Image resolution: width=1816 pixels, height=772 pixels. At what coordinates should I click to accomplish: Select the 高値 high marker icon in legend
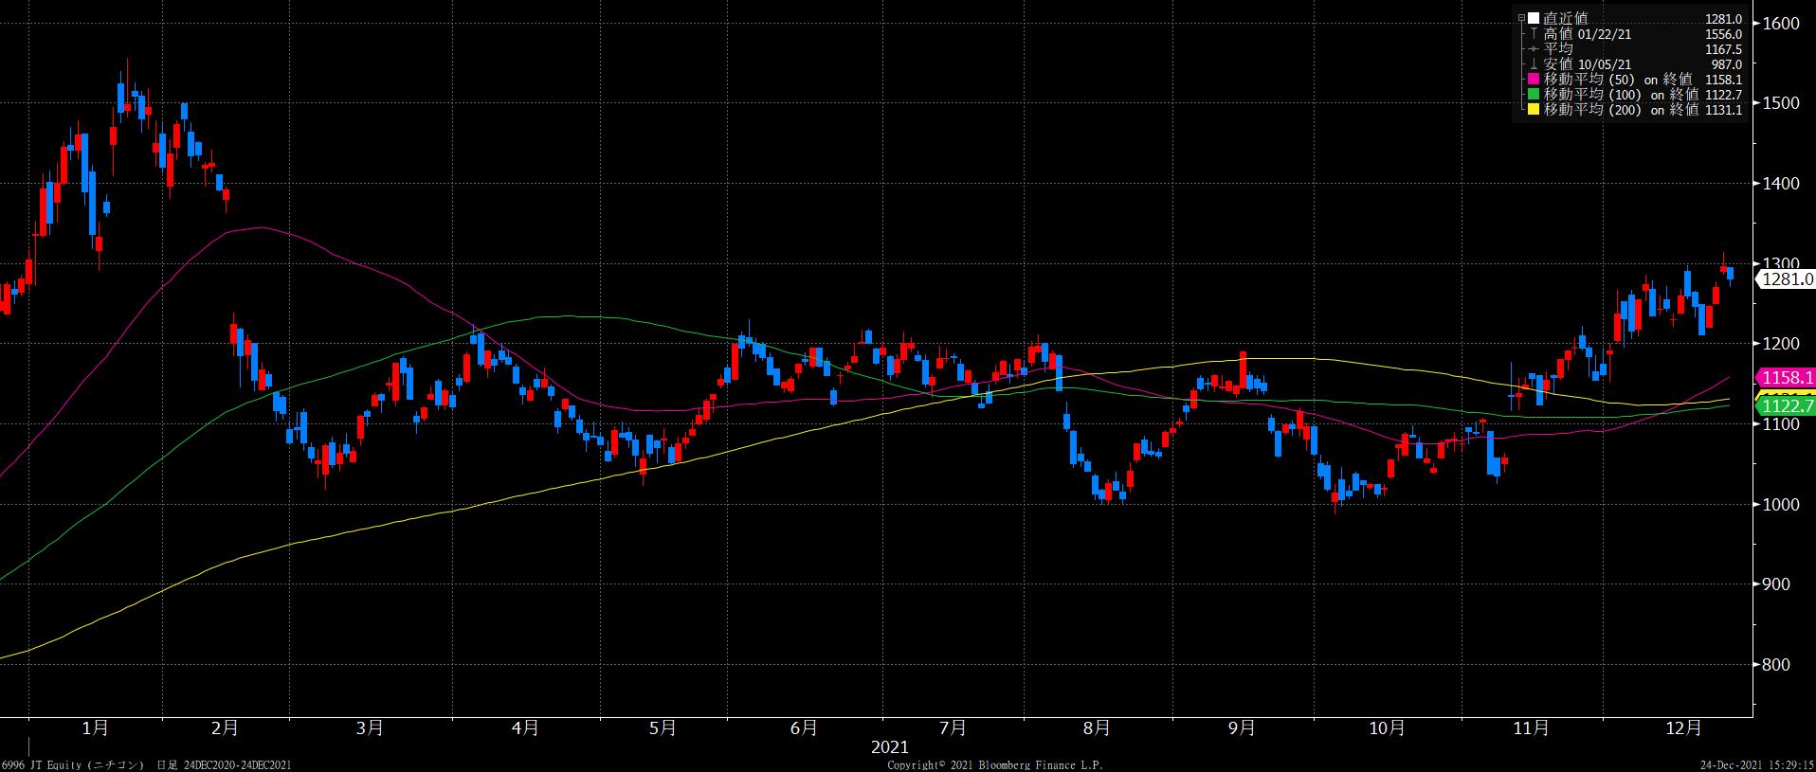coord(1535,34)
